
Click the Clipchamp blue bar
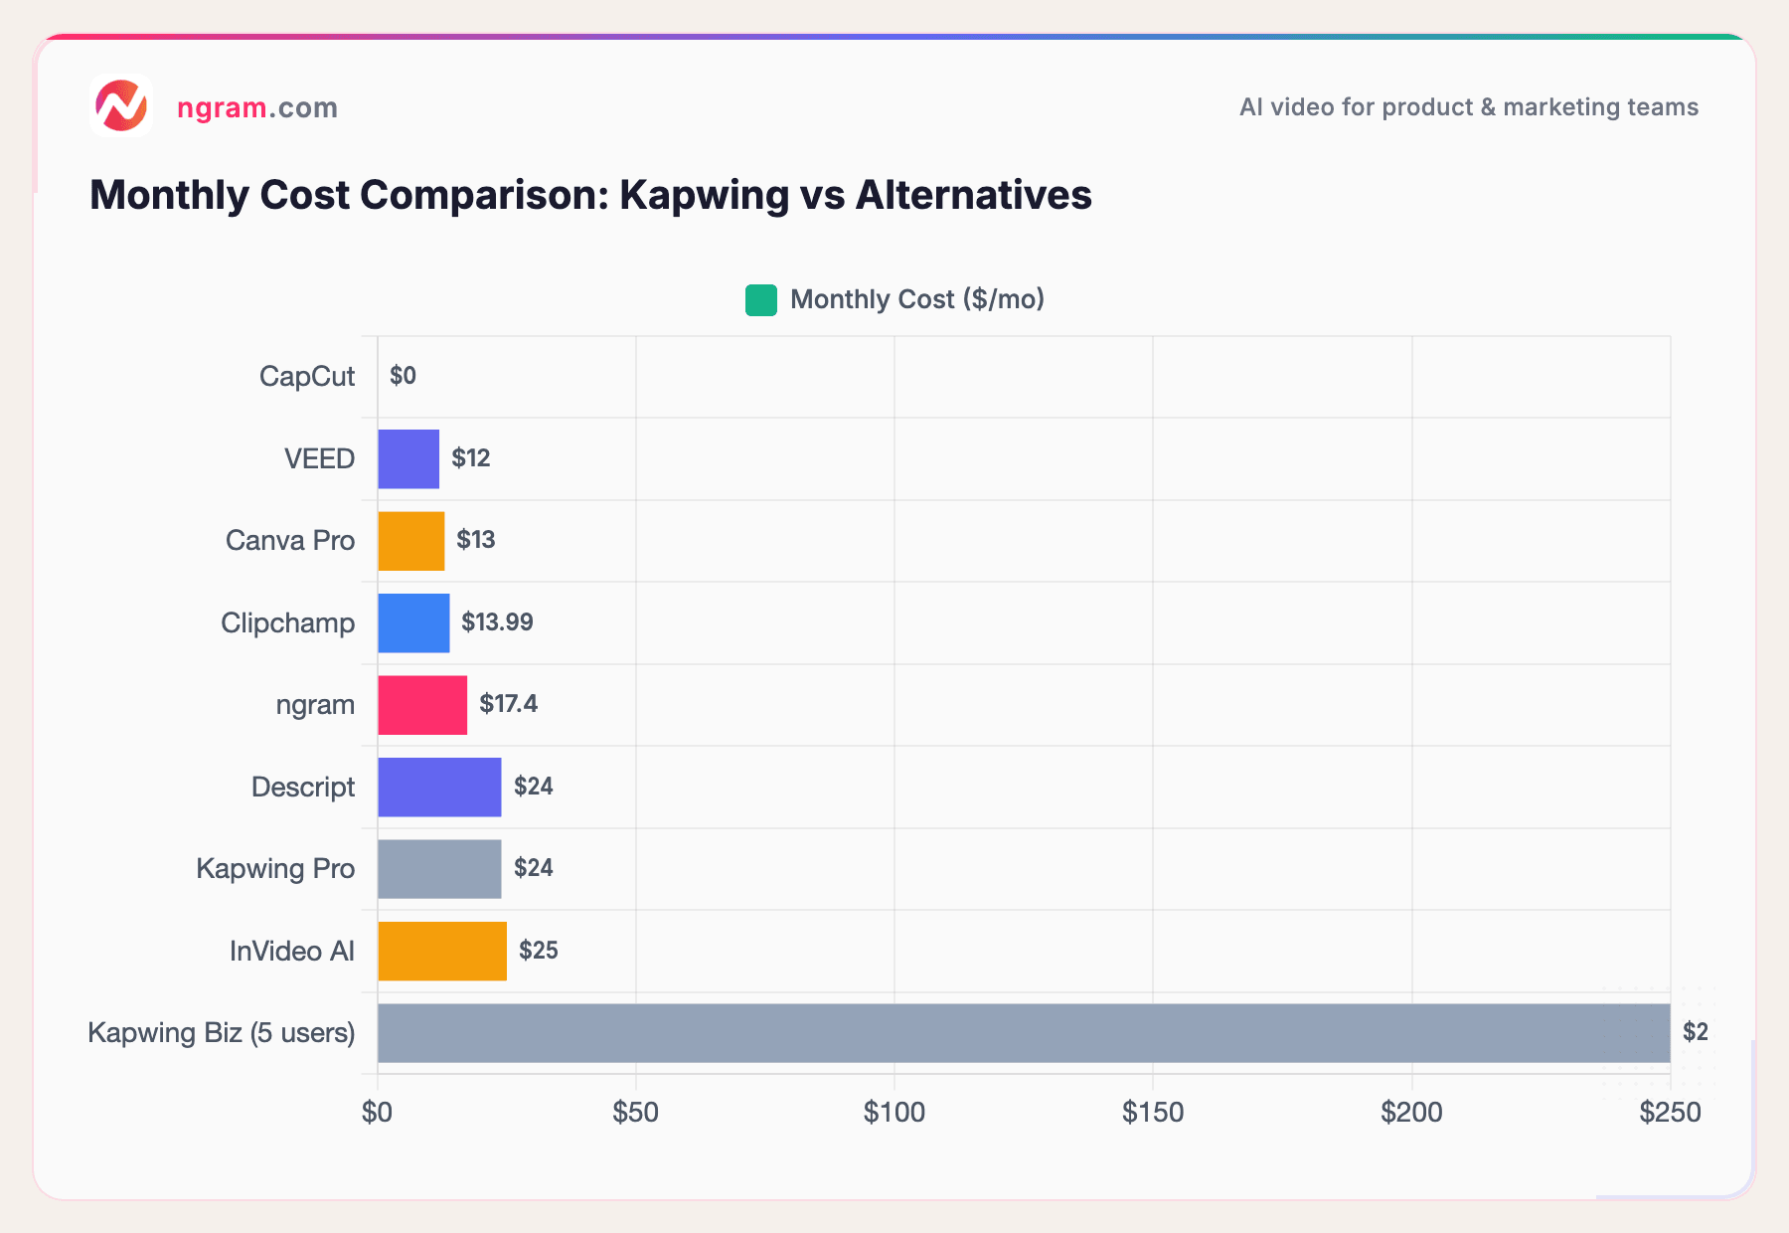click(x=412, y=622)
